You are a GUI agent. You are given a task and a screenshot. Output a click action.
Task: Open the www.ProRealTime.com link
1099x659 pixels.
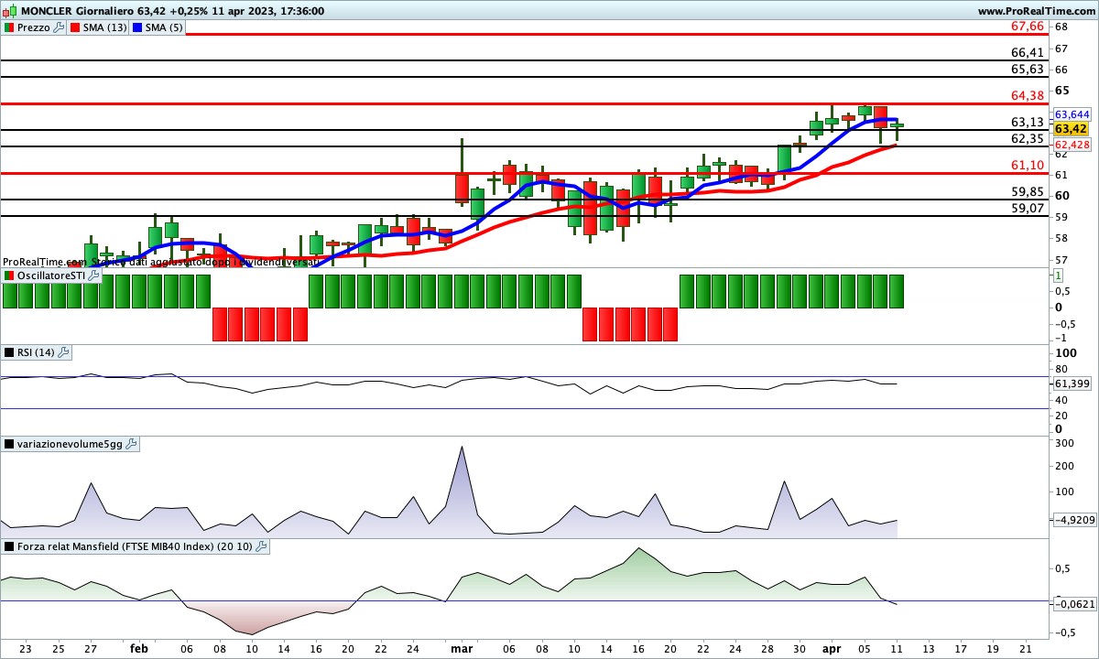pos(1036,10)
